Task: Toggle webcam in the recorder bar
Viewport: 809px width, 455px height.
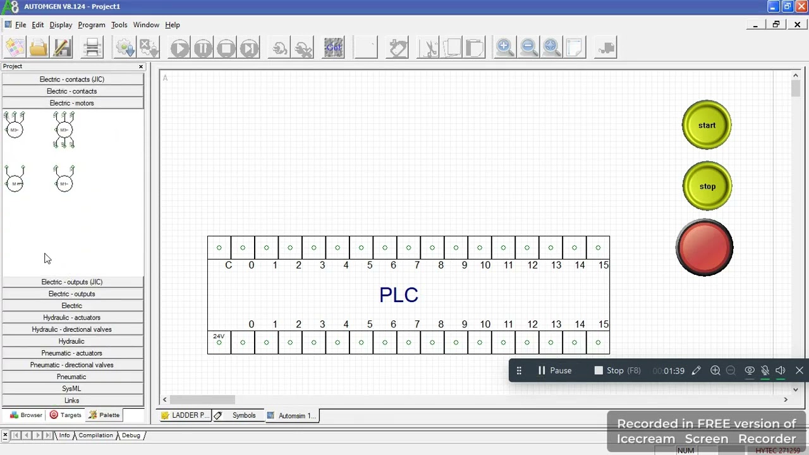Action: (x=750, y=370)
